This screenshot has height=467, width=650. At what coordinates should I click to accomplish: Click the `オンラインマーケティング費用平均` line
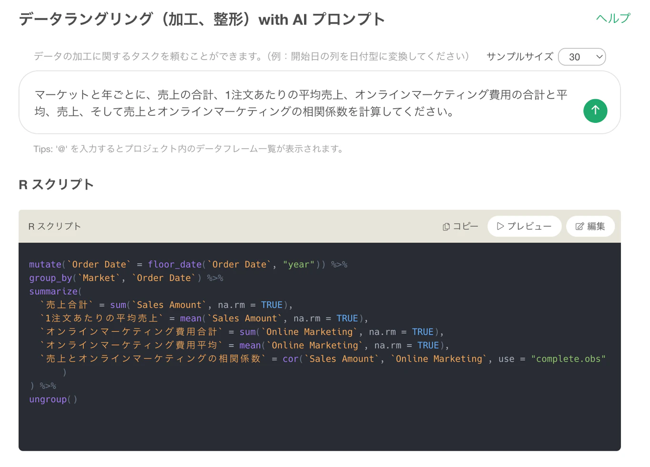244,345
